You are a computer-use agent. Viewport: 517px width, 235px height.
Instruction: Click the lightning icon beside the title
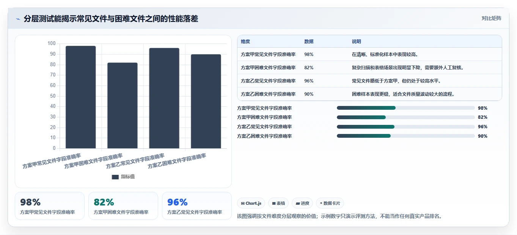(18, 19)
